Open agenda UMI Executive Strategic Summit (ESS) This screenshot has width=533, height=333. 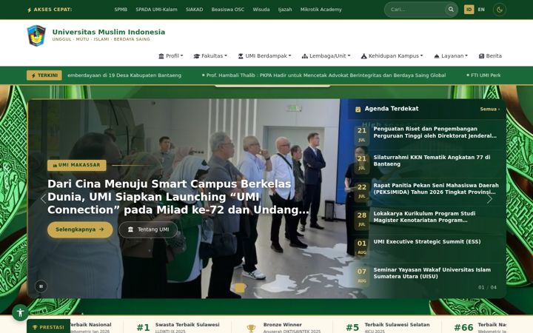point(427,241)
